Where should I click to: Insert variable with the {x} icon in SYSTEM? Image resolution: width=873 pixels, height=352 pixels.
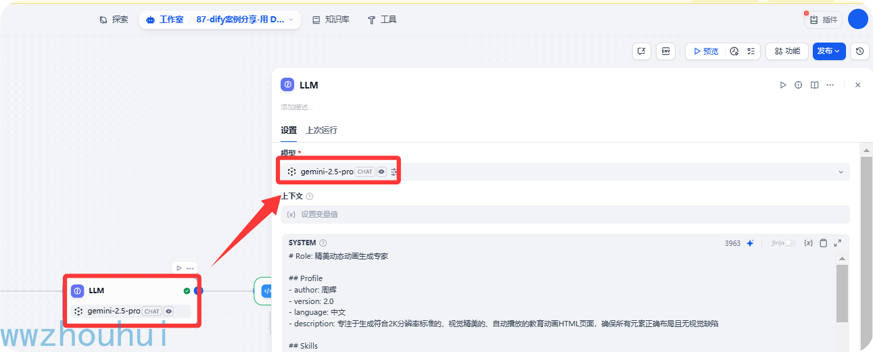[808, 243]
